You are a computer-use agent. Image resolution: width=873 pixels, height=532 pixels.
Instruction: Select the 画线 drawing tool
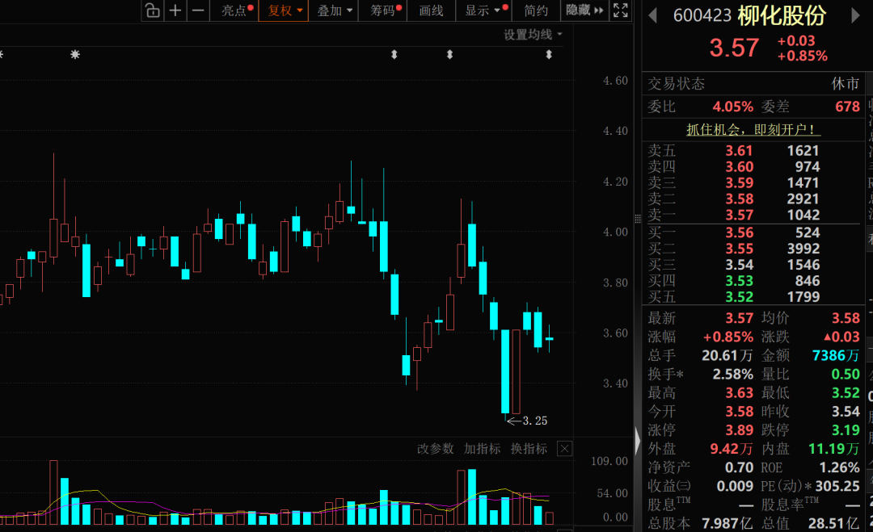[x=431, y=10]
